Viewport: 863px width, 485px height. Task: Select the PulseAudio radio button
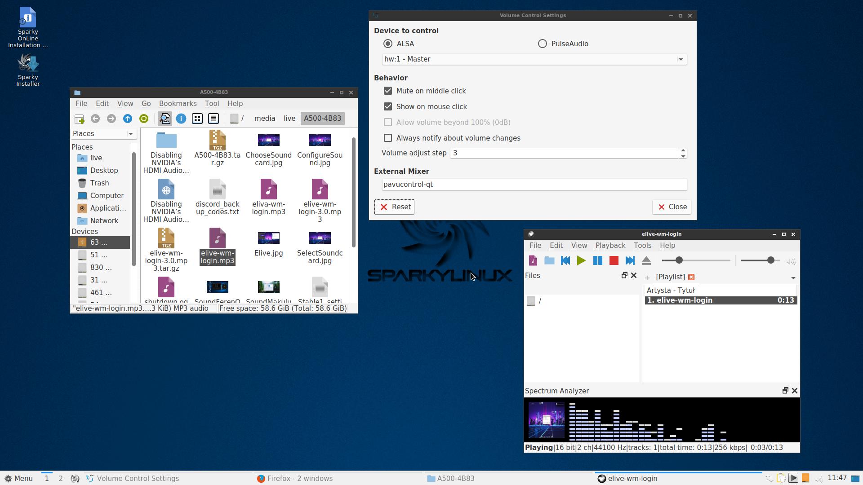[x=543, y=44]
